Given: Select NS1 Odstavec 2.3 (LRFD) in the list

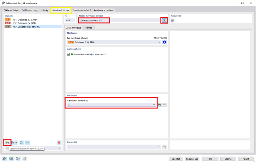Looking at the screenshot, I should point(33,20).
